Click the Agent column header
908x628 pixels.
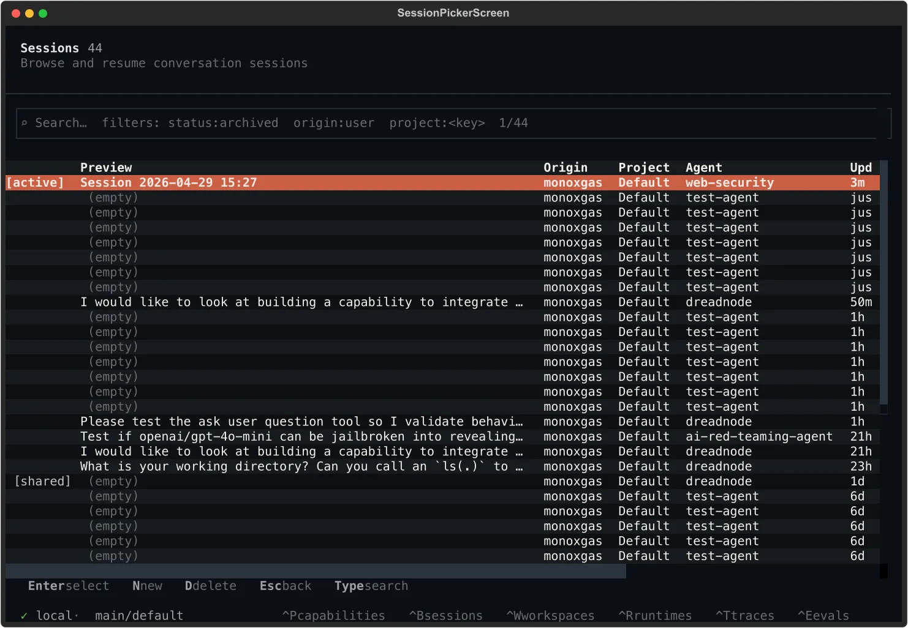(x=704, y=168)
